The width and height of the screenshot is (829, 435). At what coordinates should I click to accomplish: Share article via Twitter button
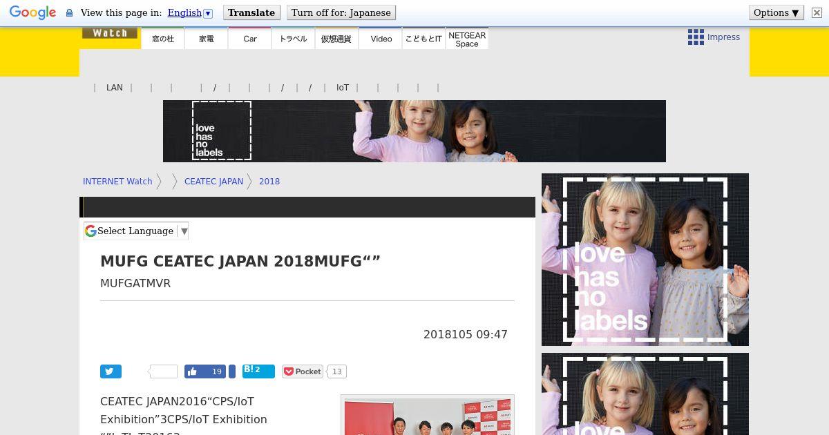(x=111, y=371)
